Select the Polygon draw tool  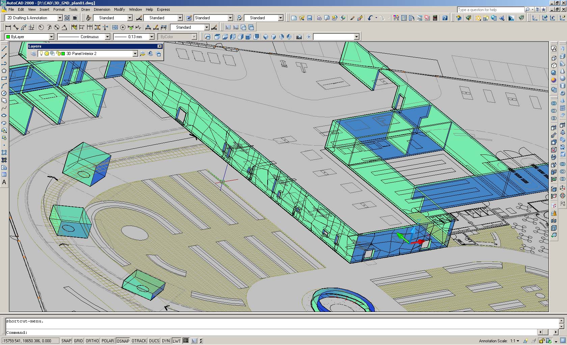click(4, 71)
